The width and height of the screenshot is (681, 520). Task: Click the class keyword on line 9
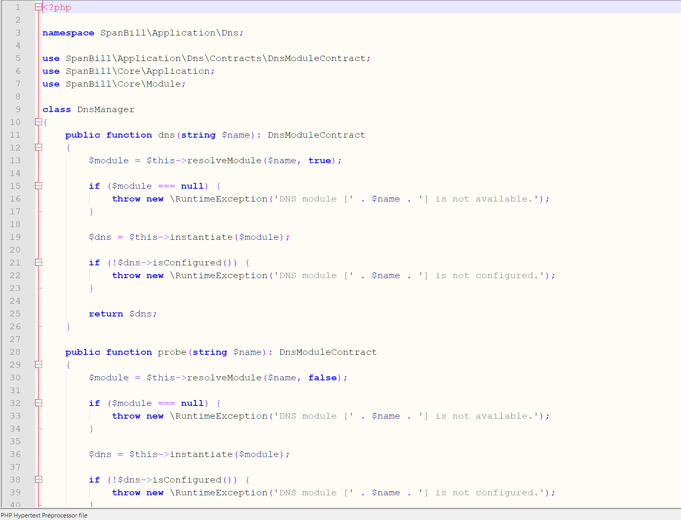click(x=57, y=110)
